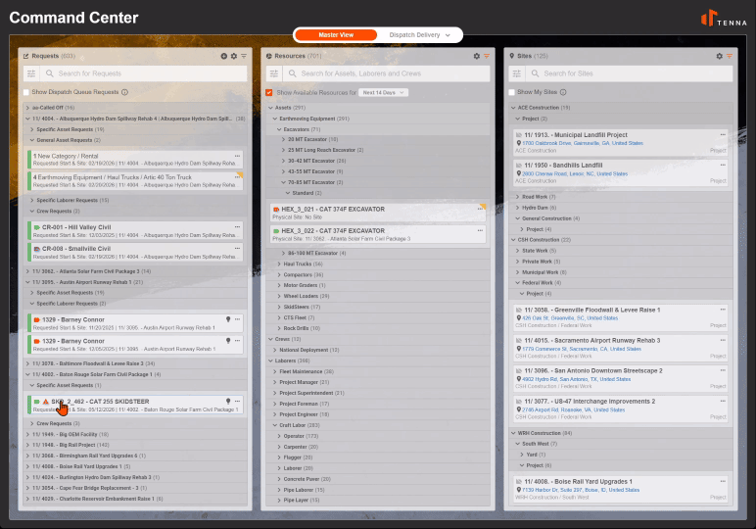Screen dimensions: 756x529
Task: Open Sites panel settings gear
Action: point(720,56)
